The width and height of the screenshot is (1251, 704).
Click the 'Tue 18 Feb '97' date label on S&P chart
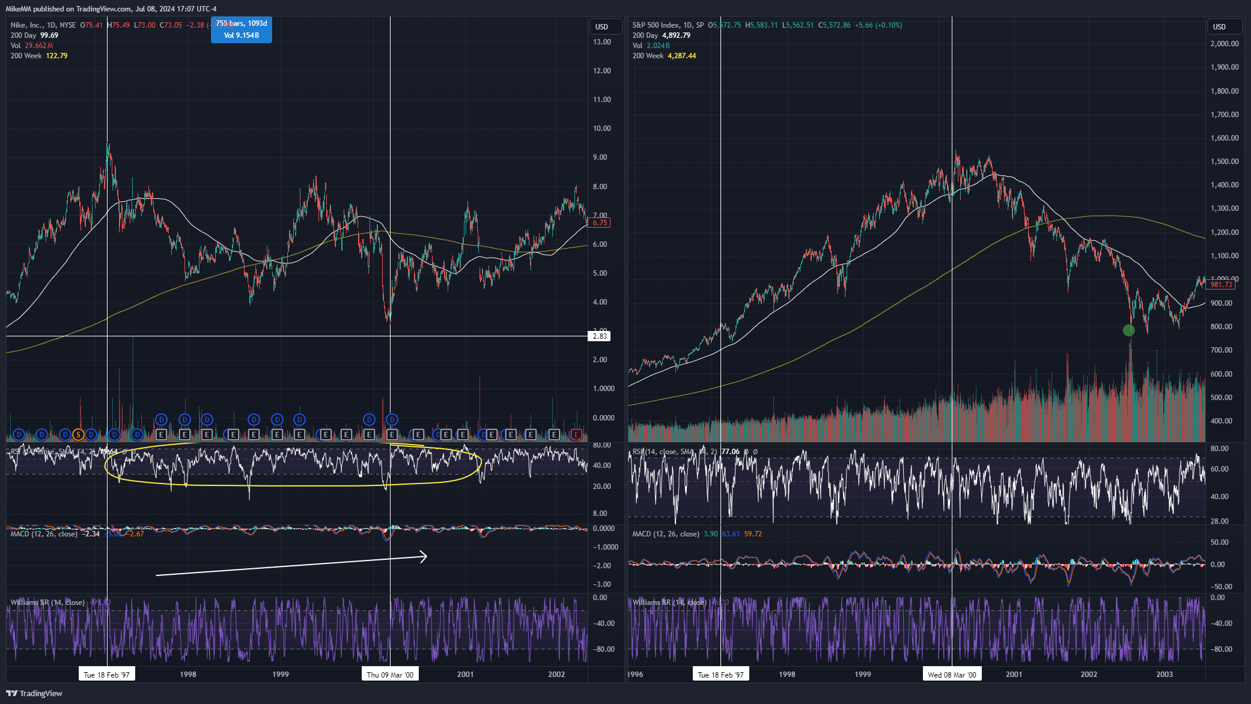[x=720, y=675]
